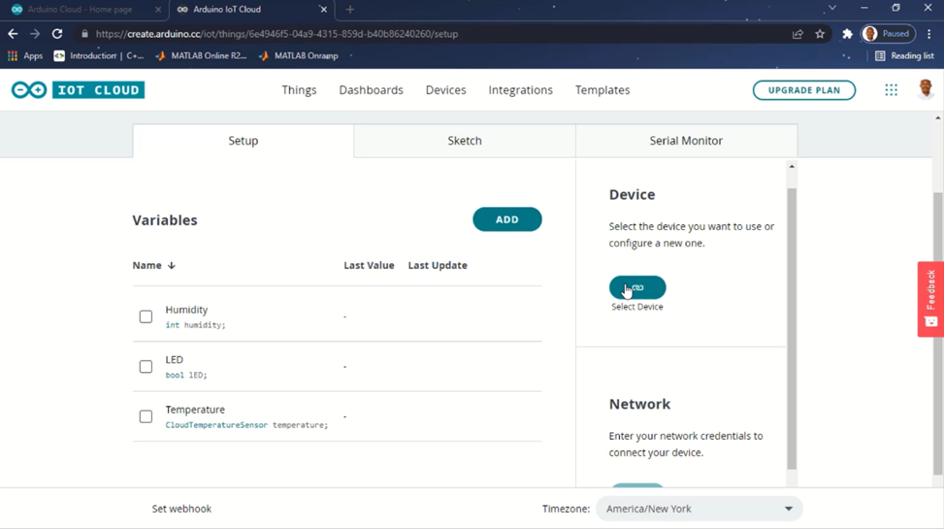Open the apps grid switcher icon
The image size is (944, 529).
[x=891, y=90]
